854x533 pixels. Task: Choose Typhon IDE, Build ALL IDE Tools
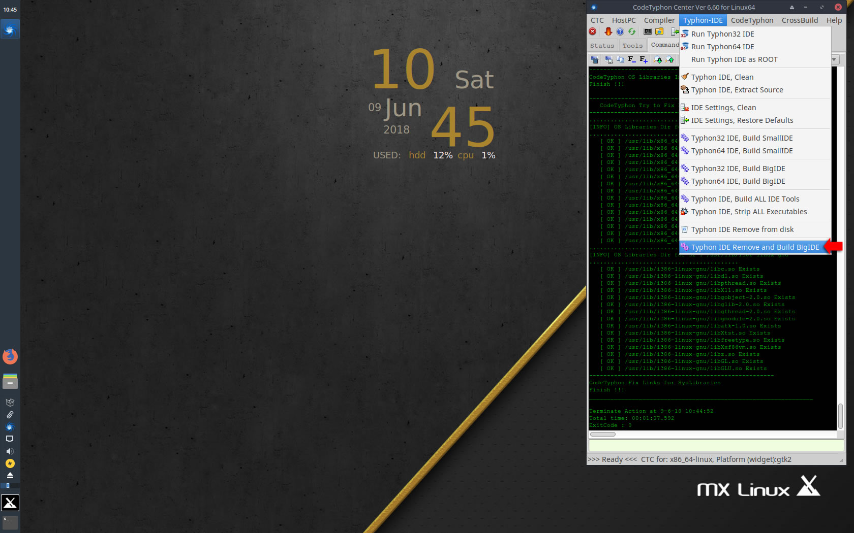[755, 199]
